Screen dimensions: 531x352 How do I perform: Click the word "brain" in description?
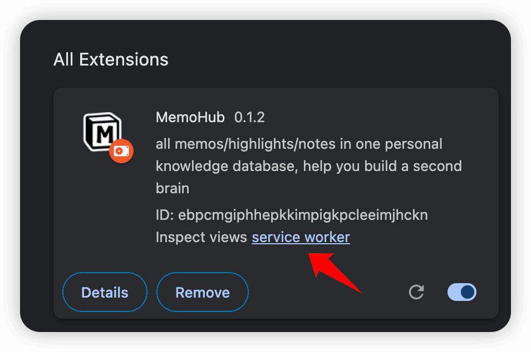[173, 188]
